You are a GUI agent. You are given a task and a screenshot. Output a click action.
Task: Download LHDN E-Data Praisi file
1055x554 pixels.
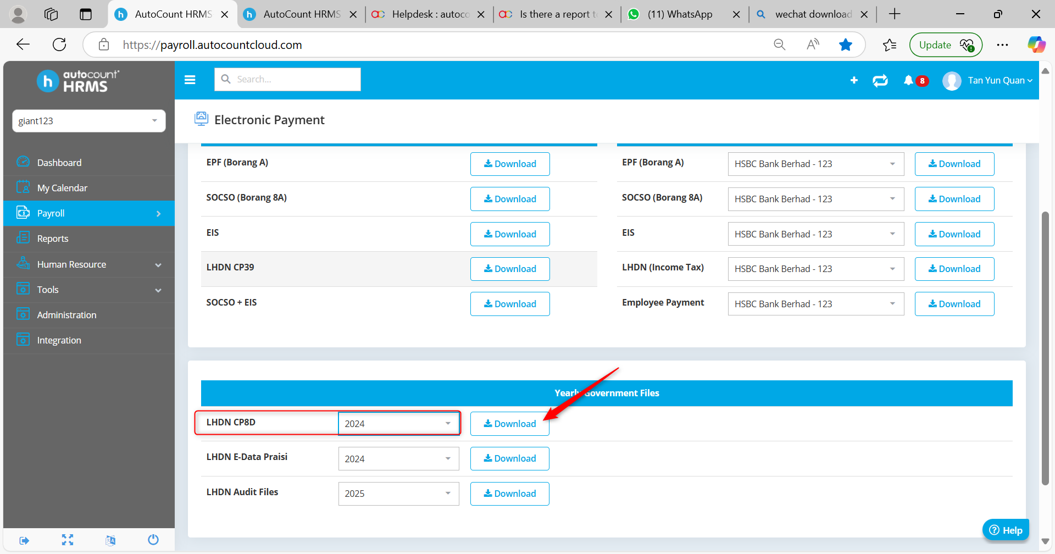click(x=510, y=458)
